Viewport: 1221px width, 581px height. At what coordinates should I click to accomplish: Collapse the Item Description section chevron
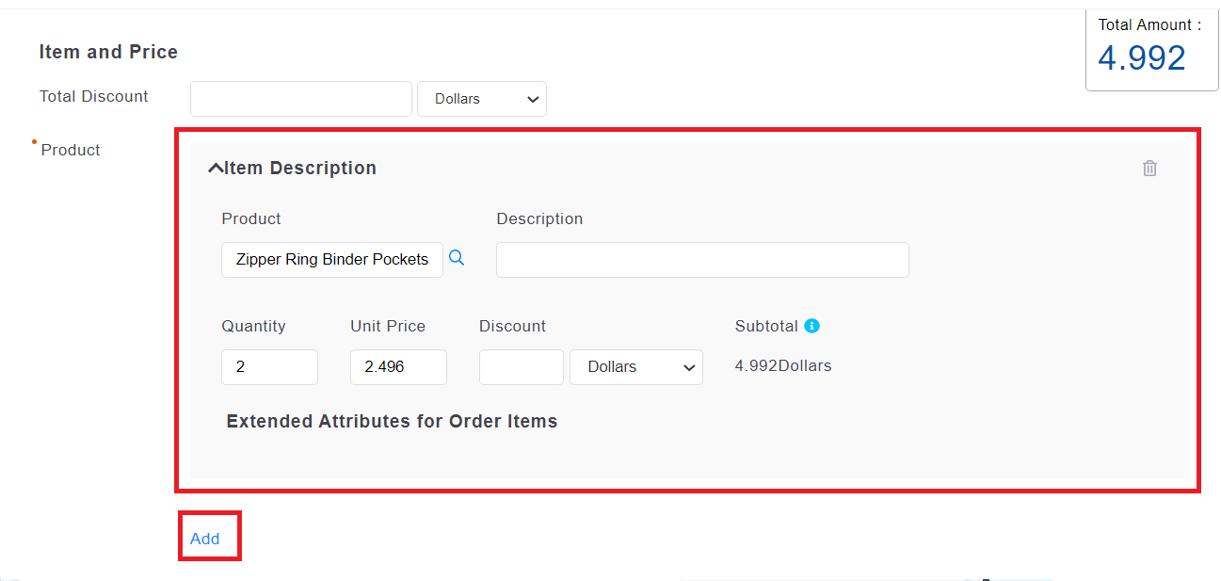[216, 169]
